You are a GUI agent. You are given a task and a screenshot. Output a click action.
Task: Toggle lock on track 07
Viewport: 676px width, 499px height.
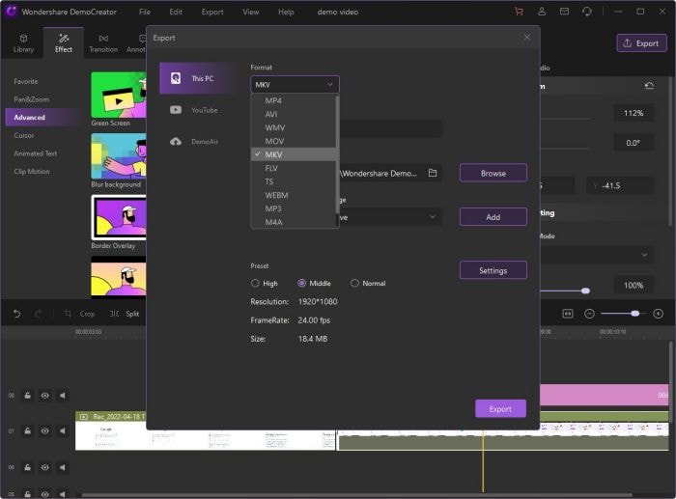[27, 430]
